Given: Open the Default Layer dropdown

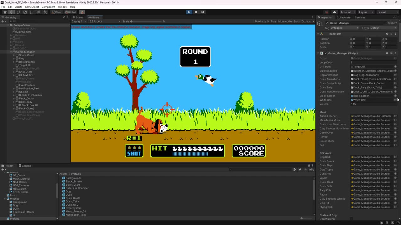Looking at the screenshot, I should click(x=383, y=28).
